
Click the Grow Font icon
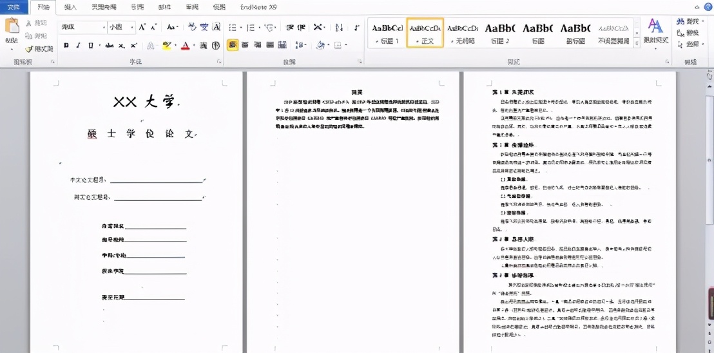(142, 27)
